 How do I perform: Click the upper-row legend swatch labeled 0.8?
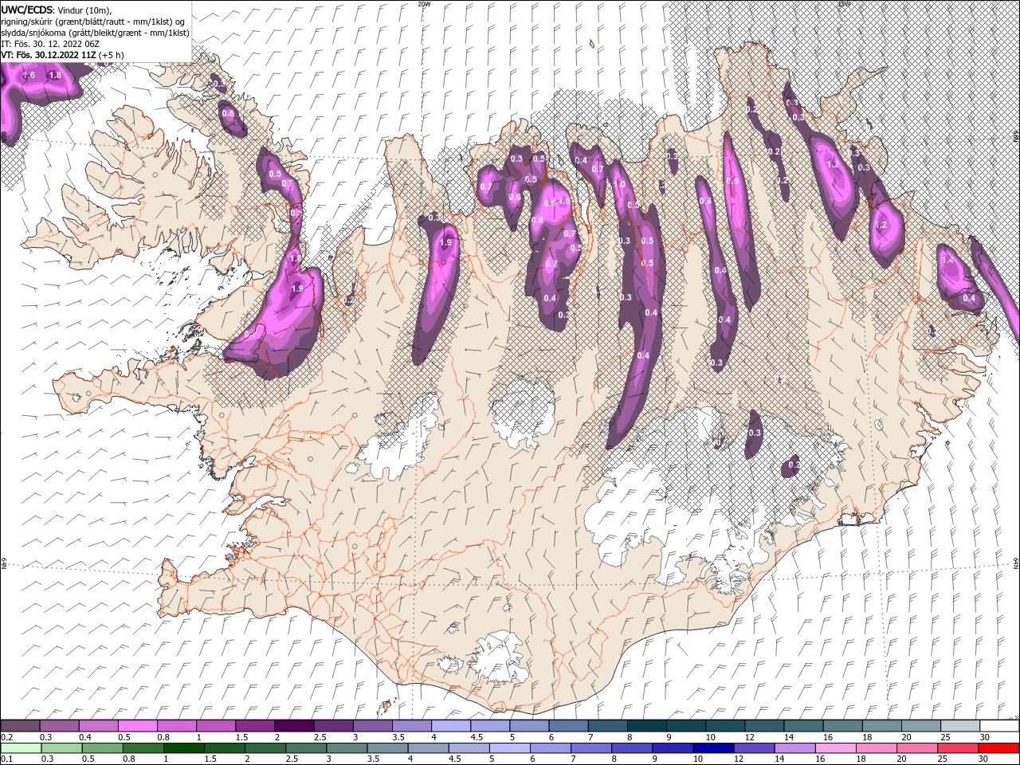pos(176,726)
